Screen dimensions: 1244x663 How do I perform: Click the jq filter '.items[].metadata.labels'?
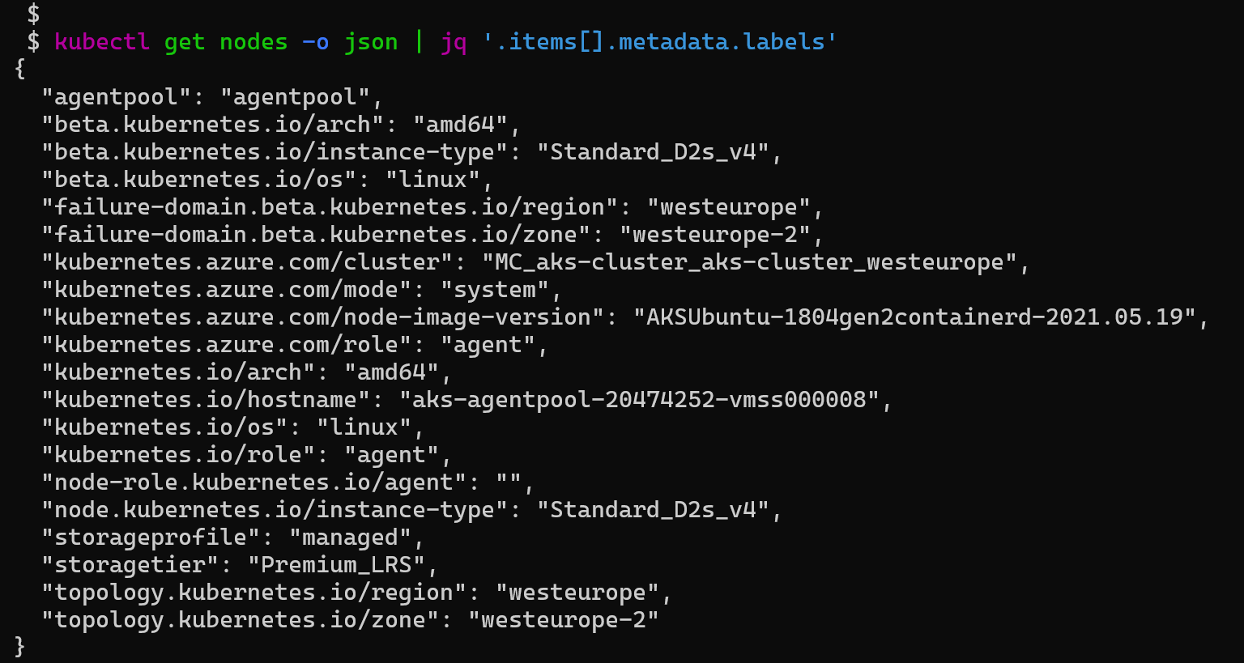(660, 41)
